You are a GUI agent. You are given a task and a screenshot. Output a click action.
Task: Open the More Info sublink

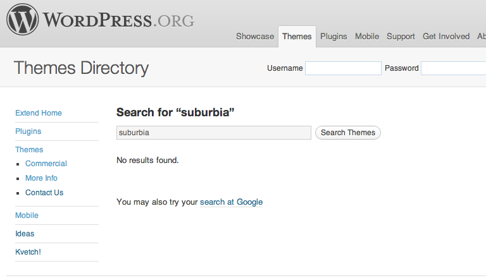click(x=41, y=178)
